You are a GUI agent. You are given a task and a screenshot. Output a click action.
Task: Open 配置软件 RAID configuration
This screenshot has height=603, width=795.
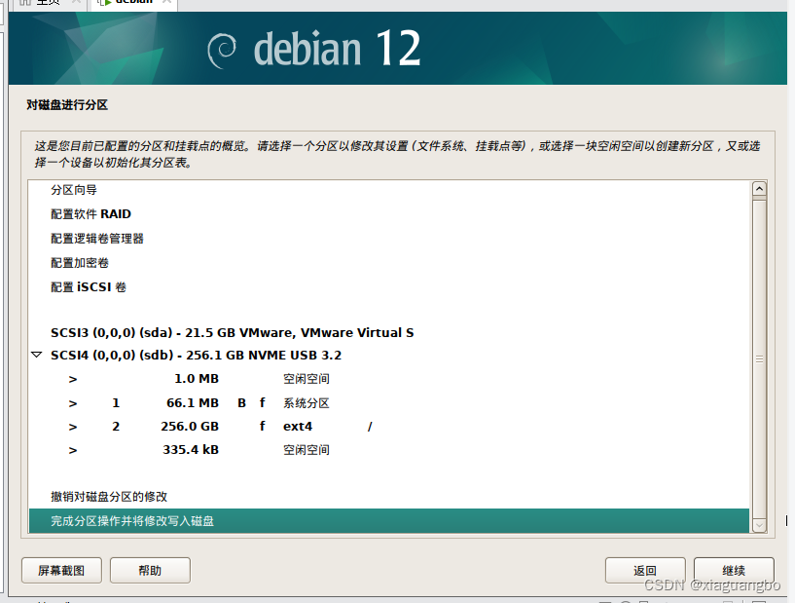90,214
